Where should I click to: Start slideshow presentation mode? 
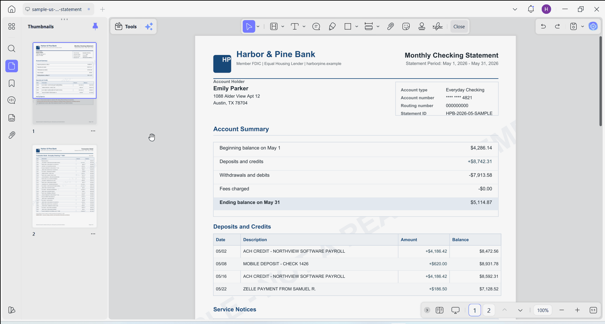(x=455, y=310)
